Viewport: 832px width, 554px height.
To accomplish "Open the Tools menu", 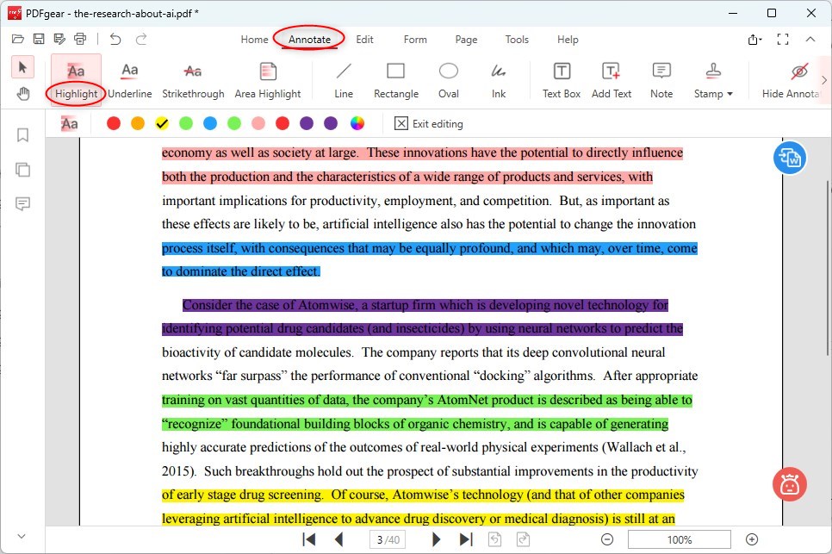I will click(517, 40).
